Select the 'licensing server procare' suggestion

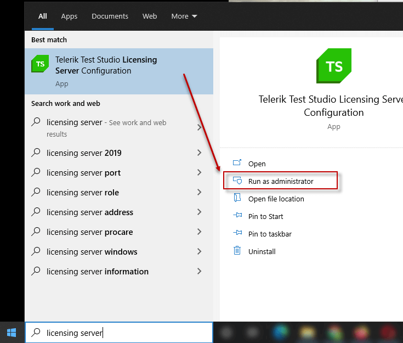point(119,232)
